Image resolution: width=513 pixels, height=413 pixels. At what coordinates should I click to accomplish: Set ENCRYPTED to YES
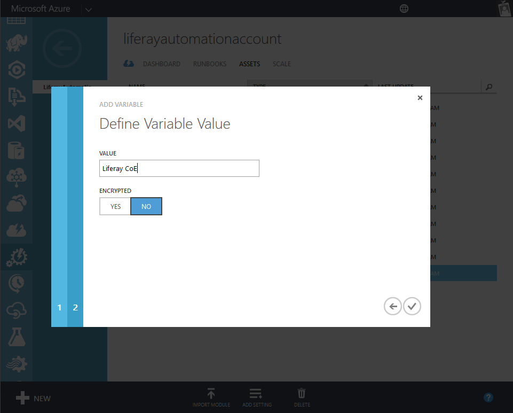point(115,206)
